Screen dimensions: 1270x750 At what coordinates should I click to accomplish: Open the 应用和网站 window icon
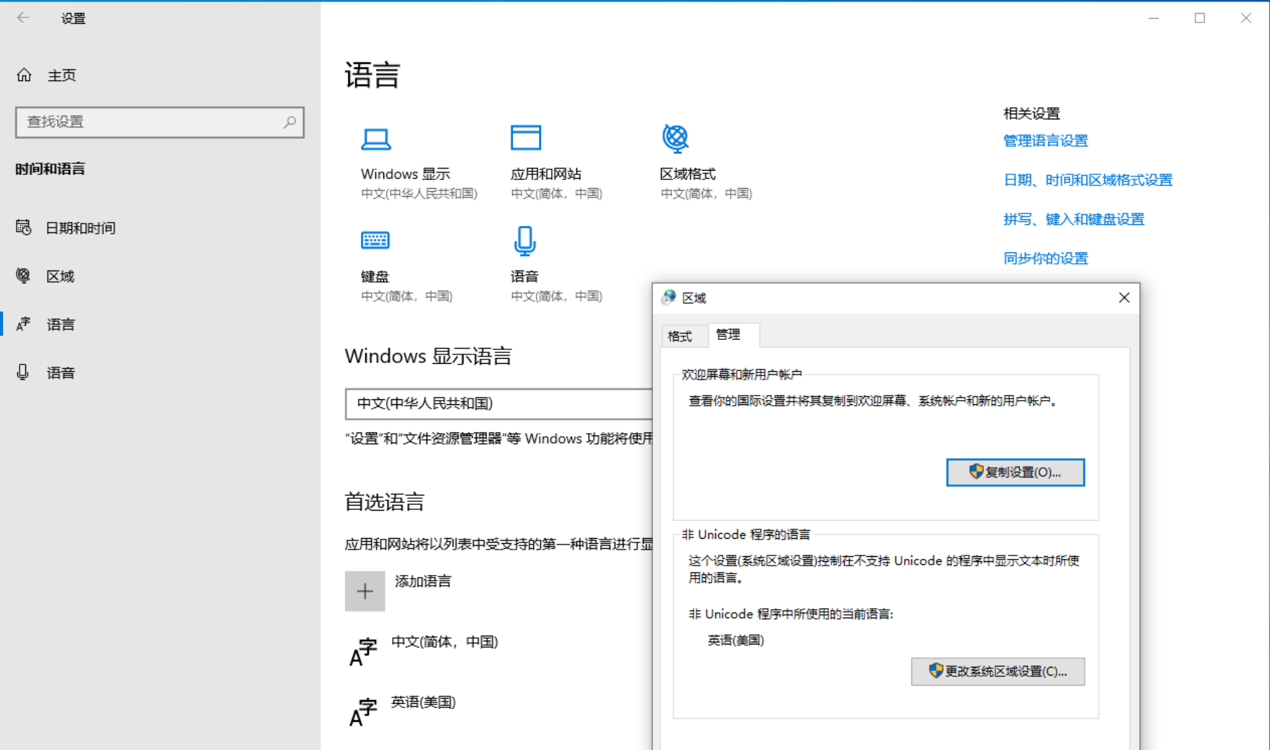tap(526, 137)
